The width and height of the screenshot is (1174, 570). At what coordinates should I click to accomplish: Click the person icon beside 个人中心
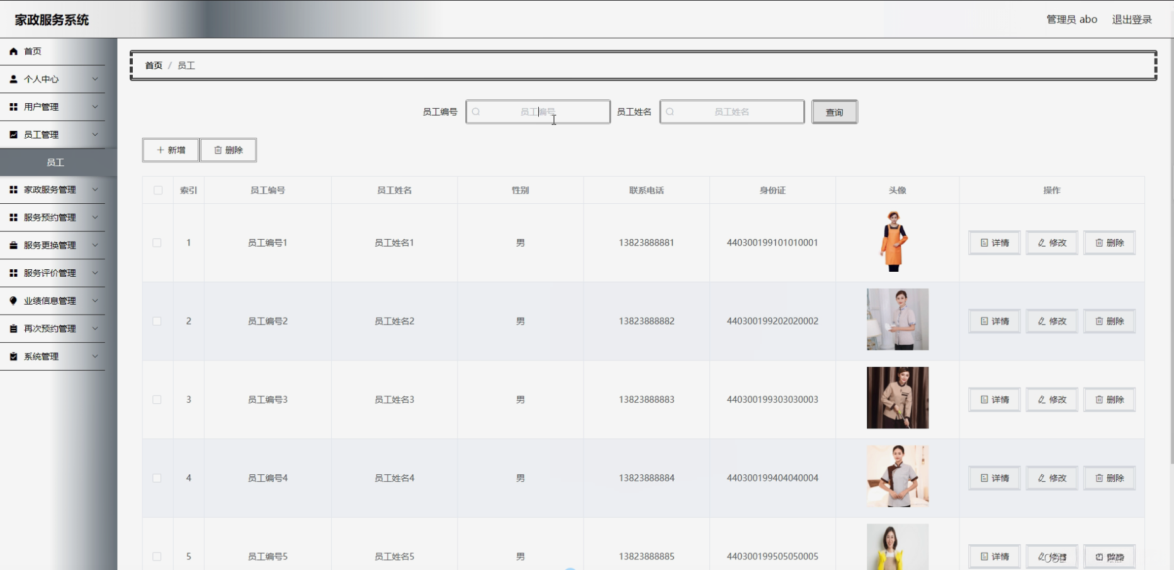pyautogui.click(x=13, y=79)
